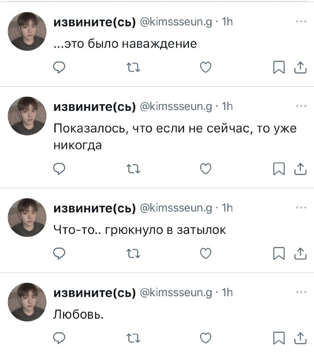This screenshot has height=356, width=314.
Task: Bookmark the "грюкнуло в затылок" tweet
Action: [x=279, y=253]
